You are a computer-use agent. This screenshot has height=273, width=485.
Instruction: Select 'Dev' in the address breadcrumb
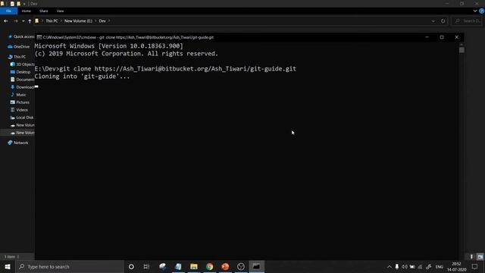click(102, 21)
